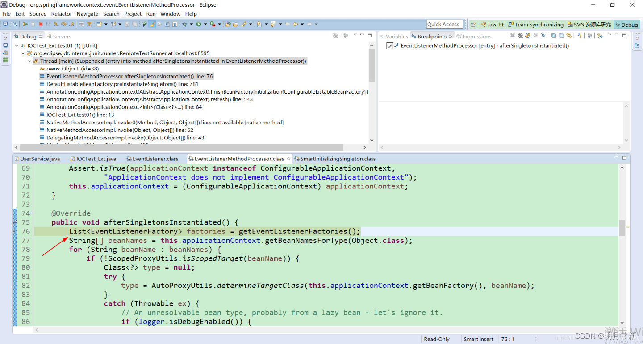643x344 pixels.
Task: Resume execution with the green Resume icon
Action: [25, 24]
